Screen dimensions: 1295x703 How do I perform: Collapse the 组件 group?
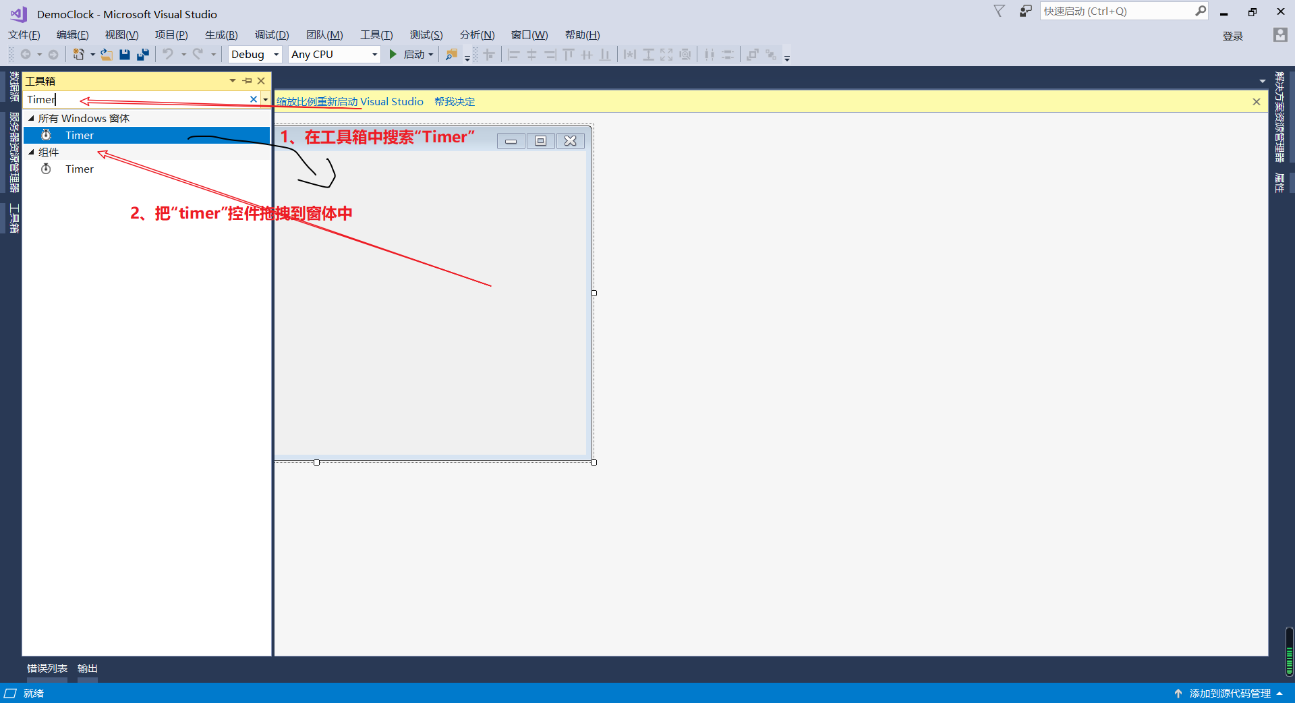31,152
